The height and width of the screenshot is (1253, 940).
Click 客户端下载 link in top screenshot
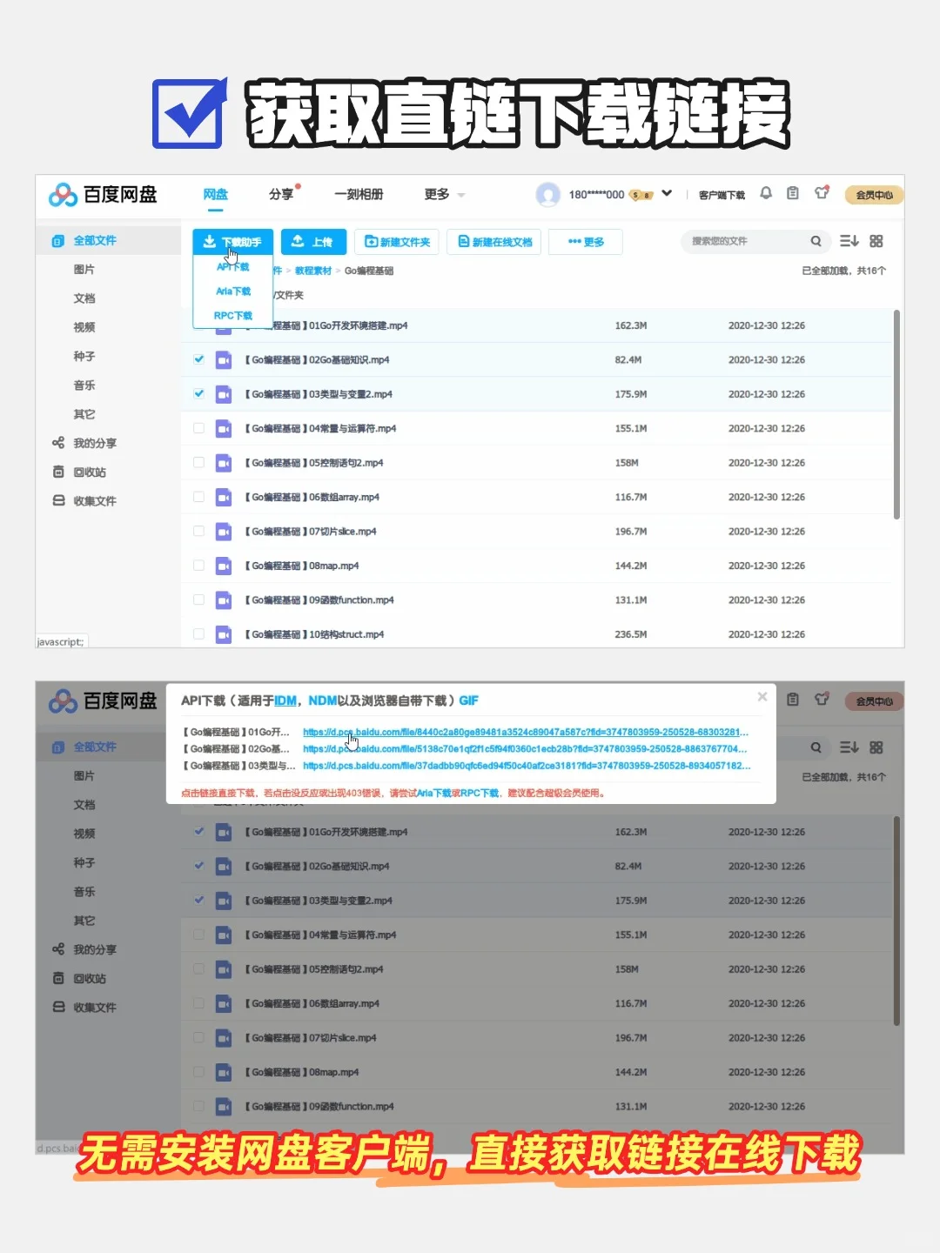722,195
